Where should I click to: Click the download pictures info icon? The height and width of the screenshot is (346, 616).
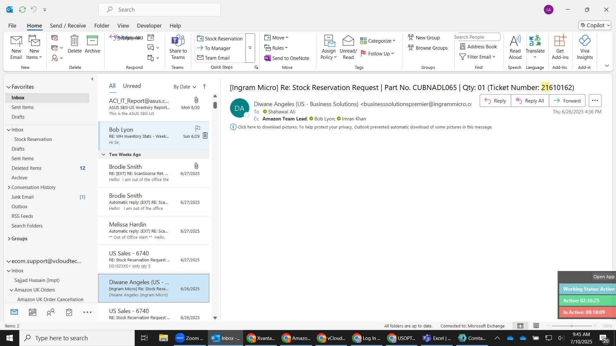[x=233, y=127]
